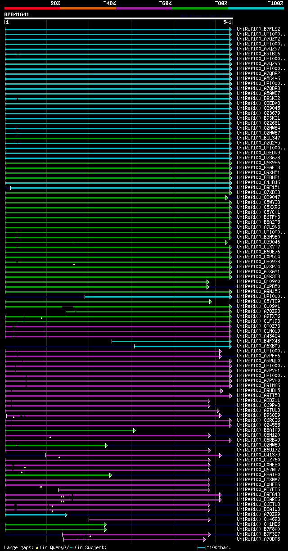Viewport: 288px width, 551px height.
Task: Select the UniRef100_Q6K9F6 label
Action: click(x=258, y=163)
